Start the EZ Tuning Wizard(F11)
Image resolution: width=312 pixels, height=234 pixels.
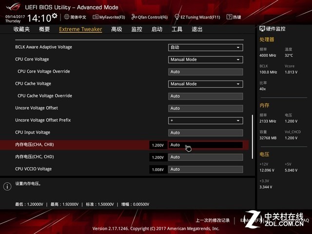point(177,17)
